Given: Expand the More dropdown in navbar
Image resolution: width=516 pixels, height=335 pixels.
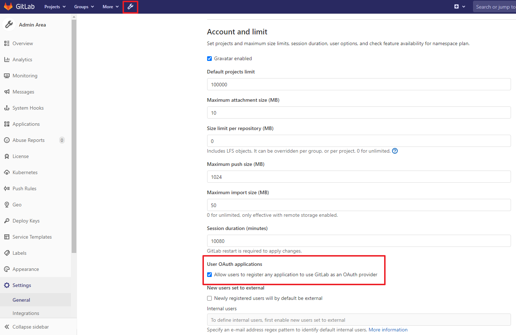Looking at the screenshot, I should click(x=110, y=6).
